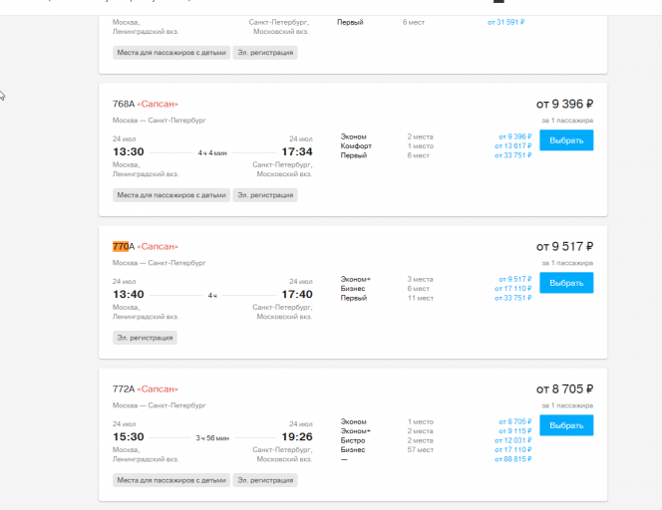This screenshot has height=510, width=662.
Task: Click Выбрать button for train 768A
Action: click(566, 140)
